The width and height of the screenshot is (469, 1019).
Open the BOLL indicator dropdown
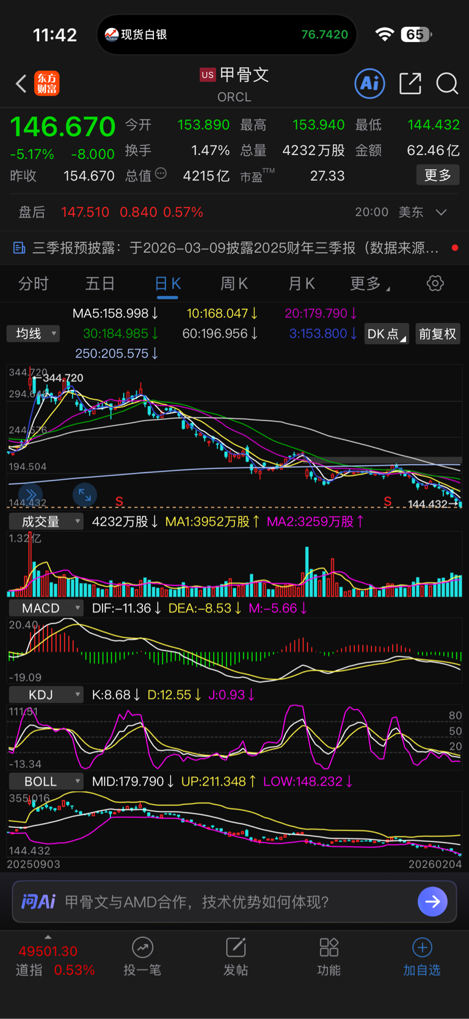click(x=46, y=781)
